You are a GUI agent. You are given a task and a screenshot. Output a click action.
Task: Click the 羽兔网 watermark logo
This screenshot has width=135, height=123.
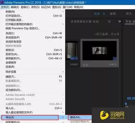(x=112, y=115)
